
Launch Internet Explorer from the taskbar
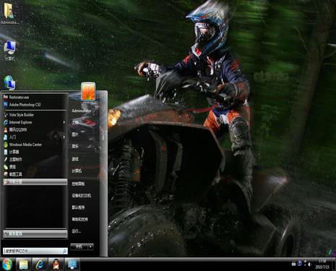tap(40, 264)
